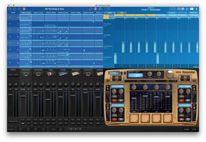206x142 pixels.
Task: Open the info icon in header
Action: pyautogui.click(x=100, y=9)
